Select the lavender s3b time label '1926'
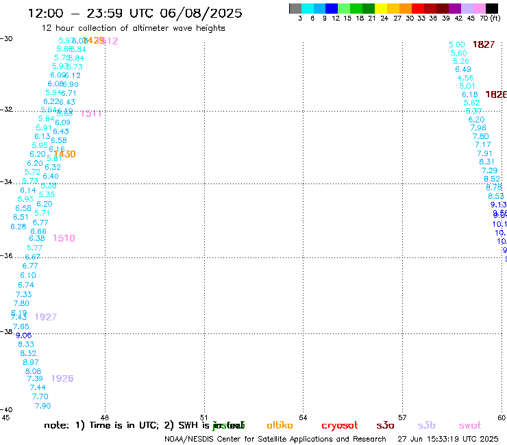The image size is (507, 445). point(62,379)
